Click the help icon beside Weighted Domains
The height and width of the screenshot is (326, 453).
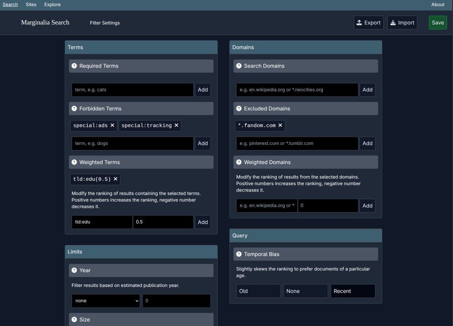pos(239,162)
